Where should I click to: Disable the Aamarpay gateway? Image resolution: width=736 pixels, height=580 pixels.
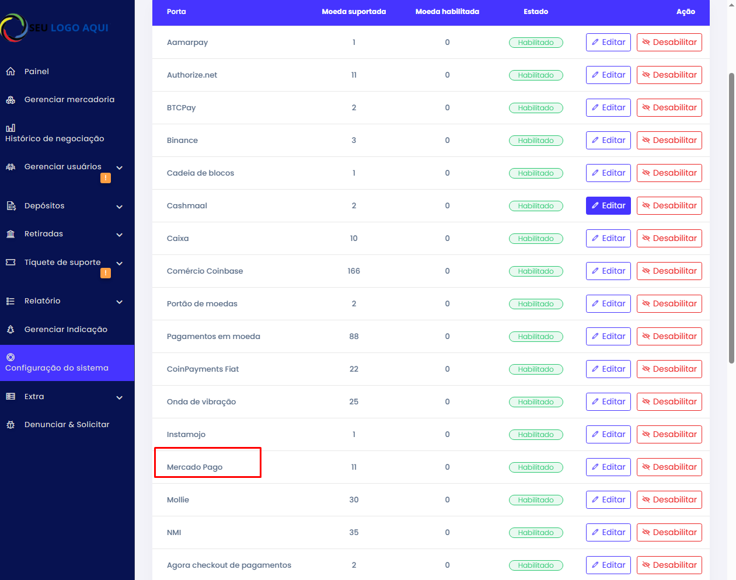coord(669,42)
